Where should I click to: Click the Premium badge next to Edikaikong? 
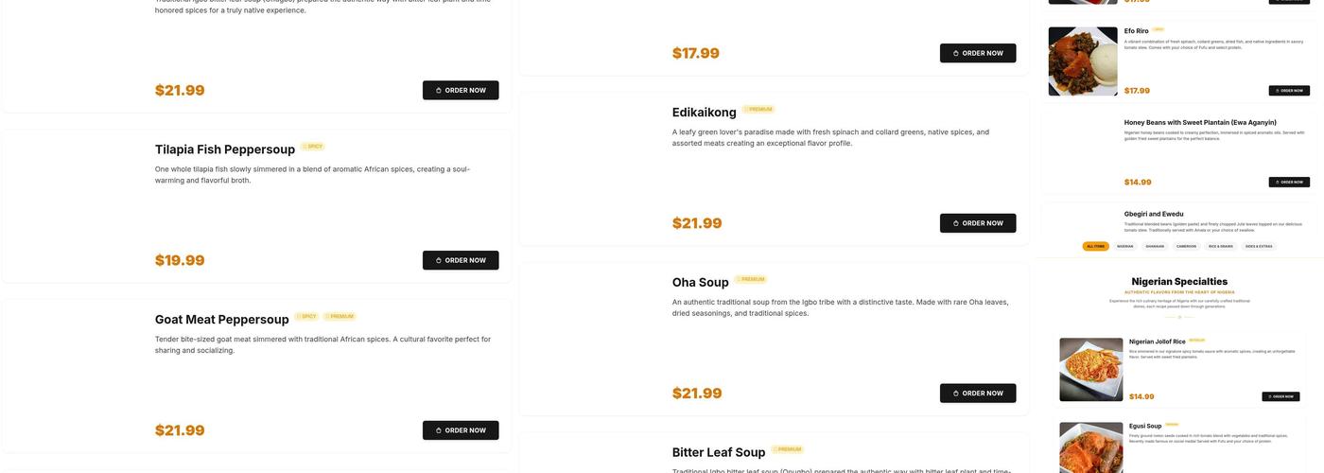758,110
